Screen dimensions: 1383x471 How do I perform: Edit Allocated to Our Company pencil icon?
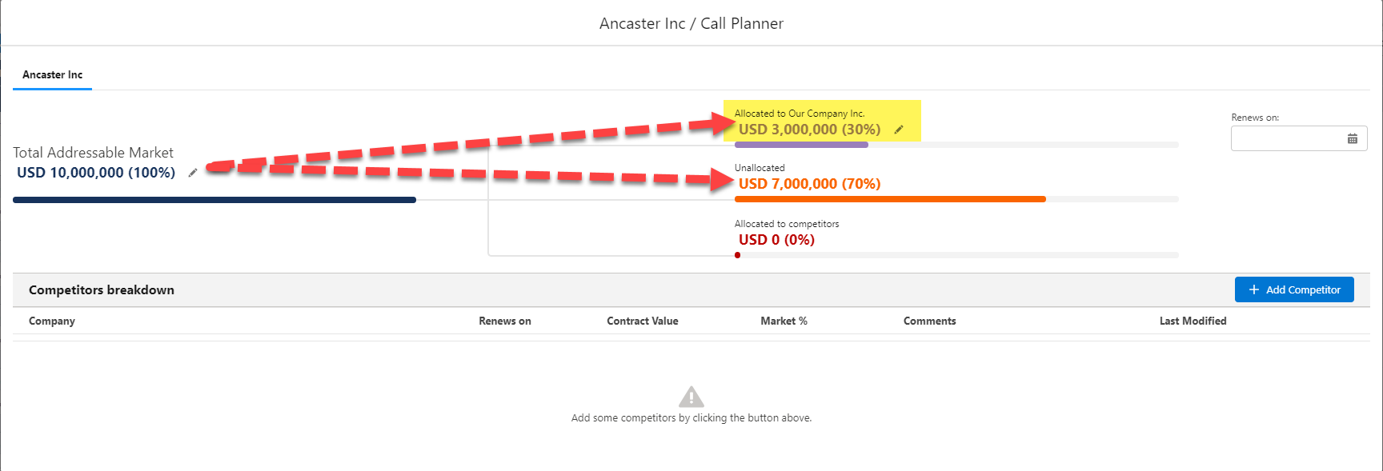point(899,130)
